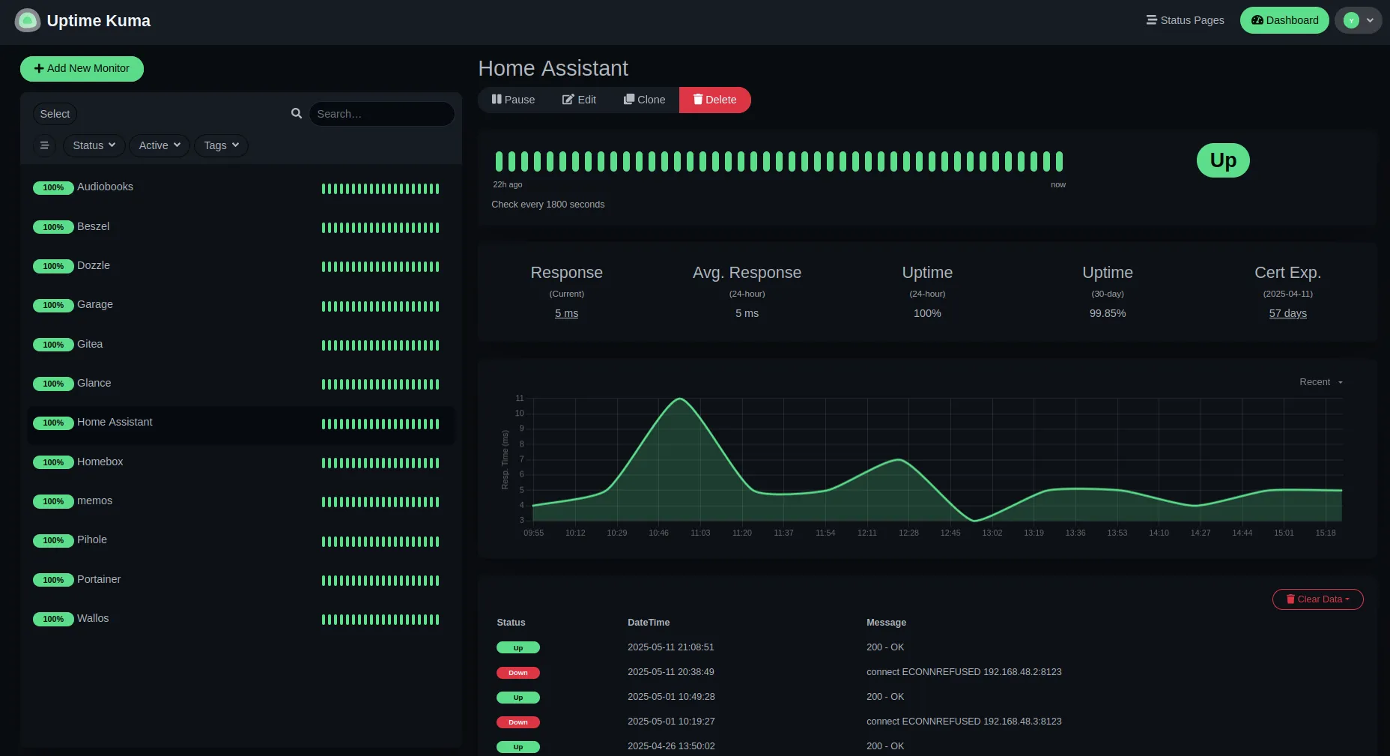Select the Glance monitor

pos(240,384)
